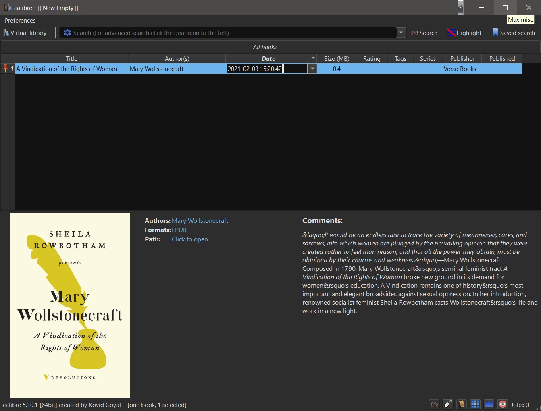Image resolution: width=541 pixels, height=411 pixels.
Task: Maximise the calibre window
Action: 505,8
